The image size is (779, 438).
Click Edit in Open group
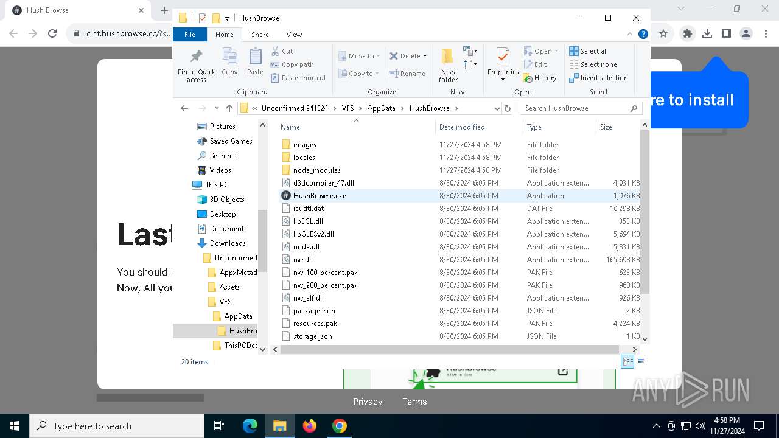(x=535, y=64)
